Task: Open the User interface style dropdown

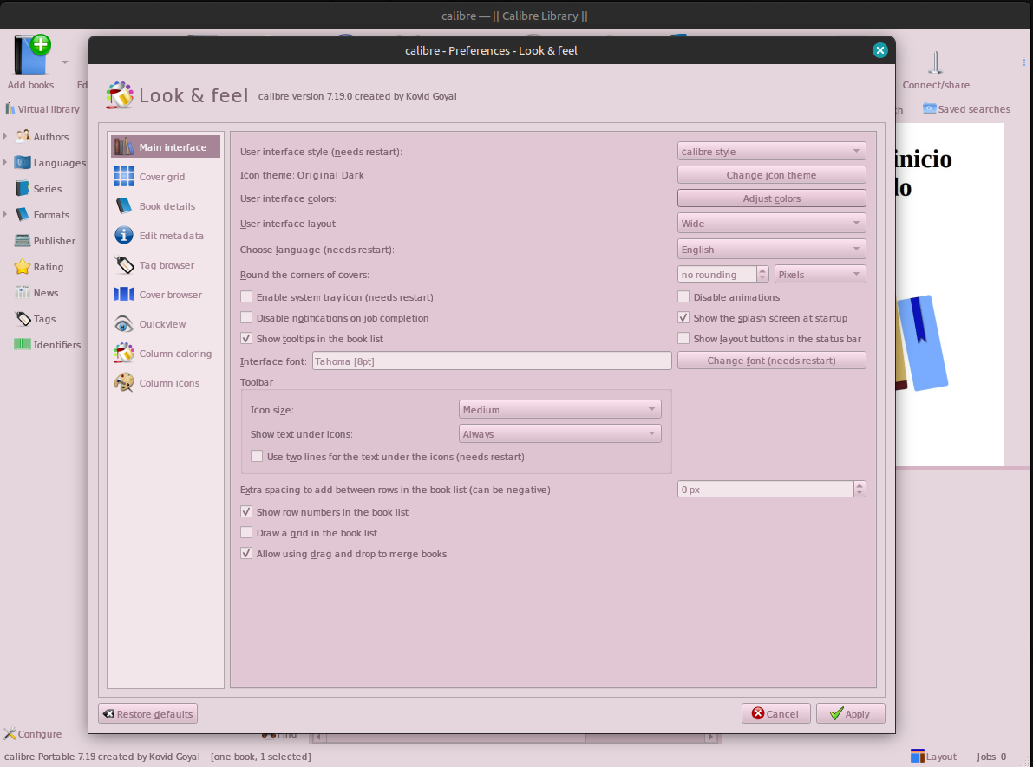Action: tap(771, 152)
